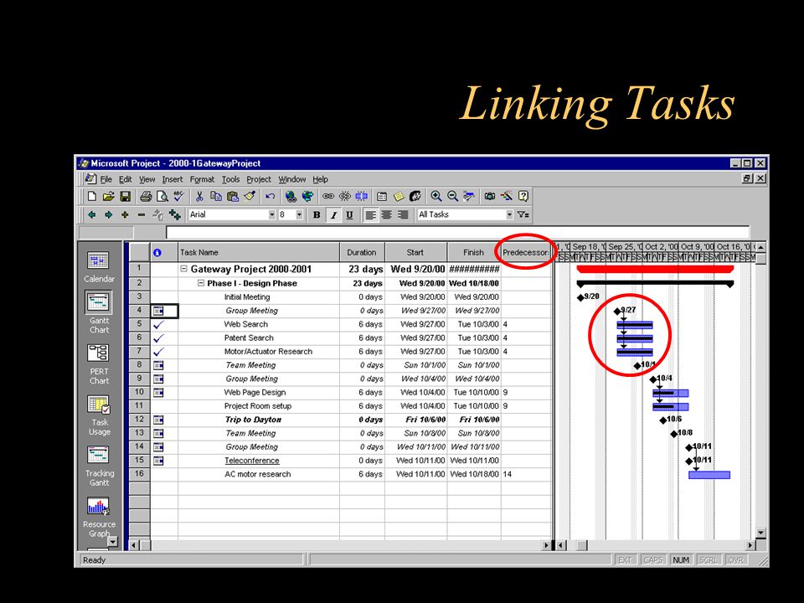The height and width of the screenshot is (603, 804).
Task: Toggle Italic formatting
Action: (333, 215)
